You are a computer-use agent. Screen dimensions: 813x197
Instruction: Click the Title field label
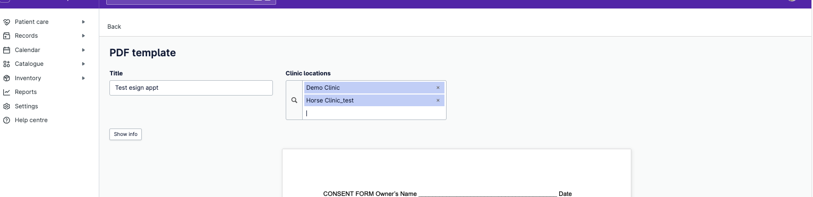point(116,73)
